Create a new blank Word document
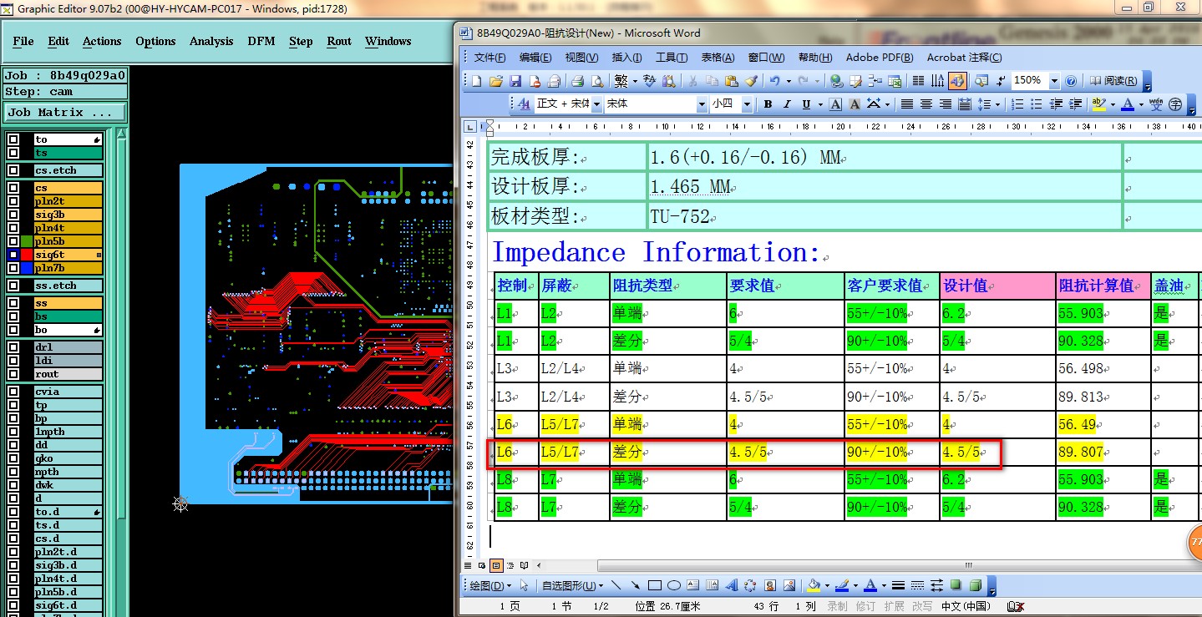This screenshot has height=617, width=1202. click(477, 81)
